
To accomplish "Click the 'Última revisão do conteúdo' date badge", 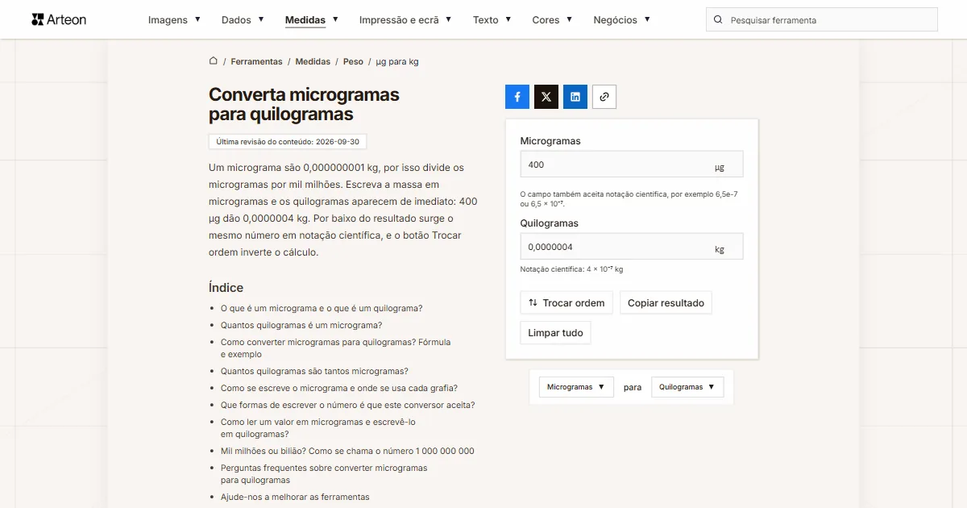I will pyautogui.click(x=288, y=141).
